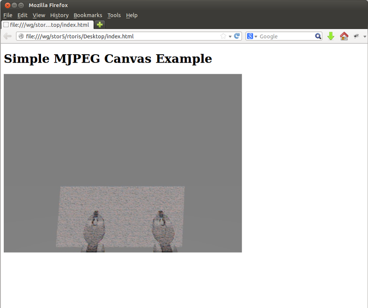The height and width of the screenshot is (308, 368).
Task: Click the site identity globe icon
Action: click(x=21, y=36)
